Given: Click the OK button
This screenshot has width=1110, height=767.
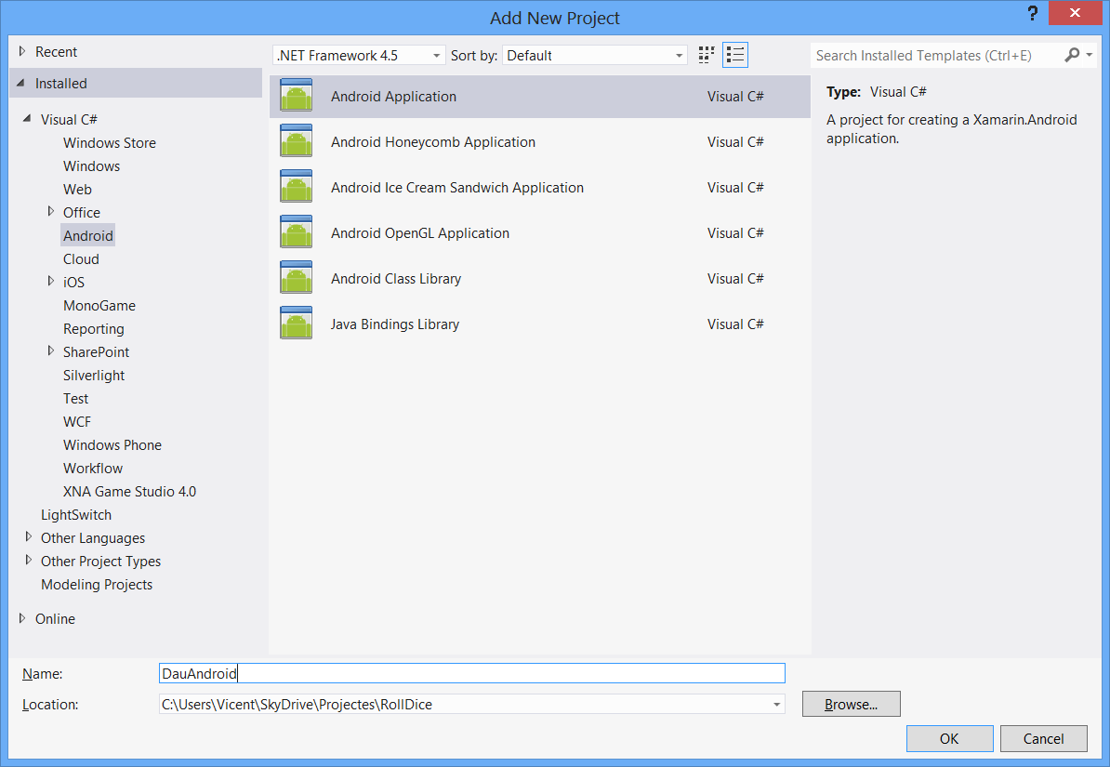Looking at the screenshot, I should (949, 739).
